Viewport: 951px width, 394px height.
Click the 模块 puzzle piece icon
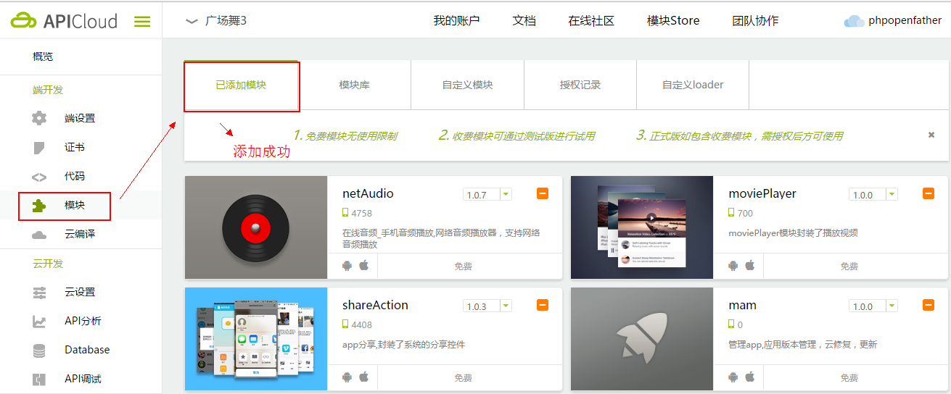point(39,206)
